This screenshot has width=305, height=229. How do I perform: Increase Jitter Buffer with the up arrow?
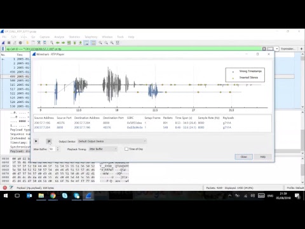point(58,148)
